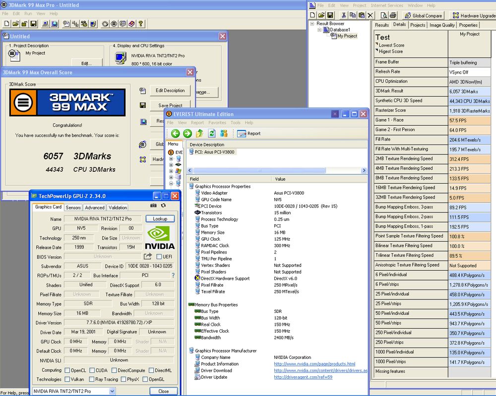This screenshot has width=496, height=396.
Task: Click the Save icon in Result Browser toolbar
Action: pos(330,15)
